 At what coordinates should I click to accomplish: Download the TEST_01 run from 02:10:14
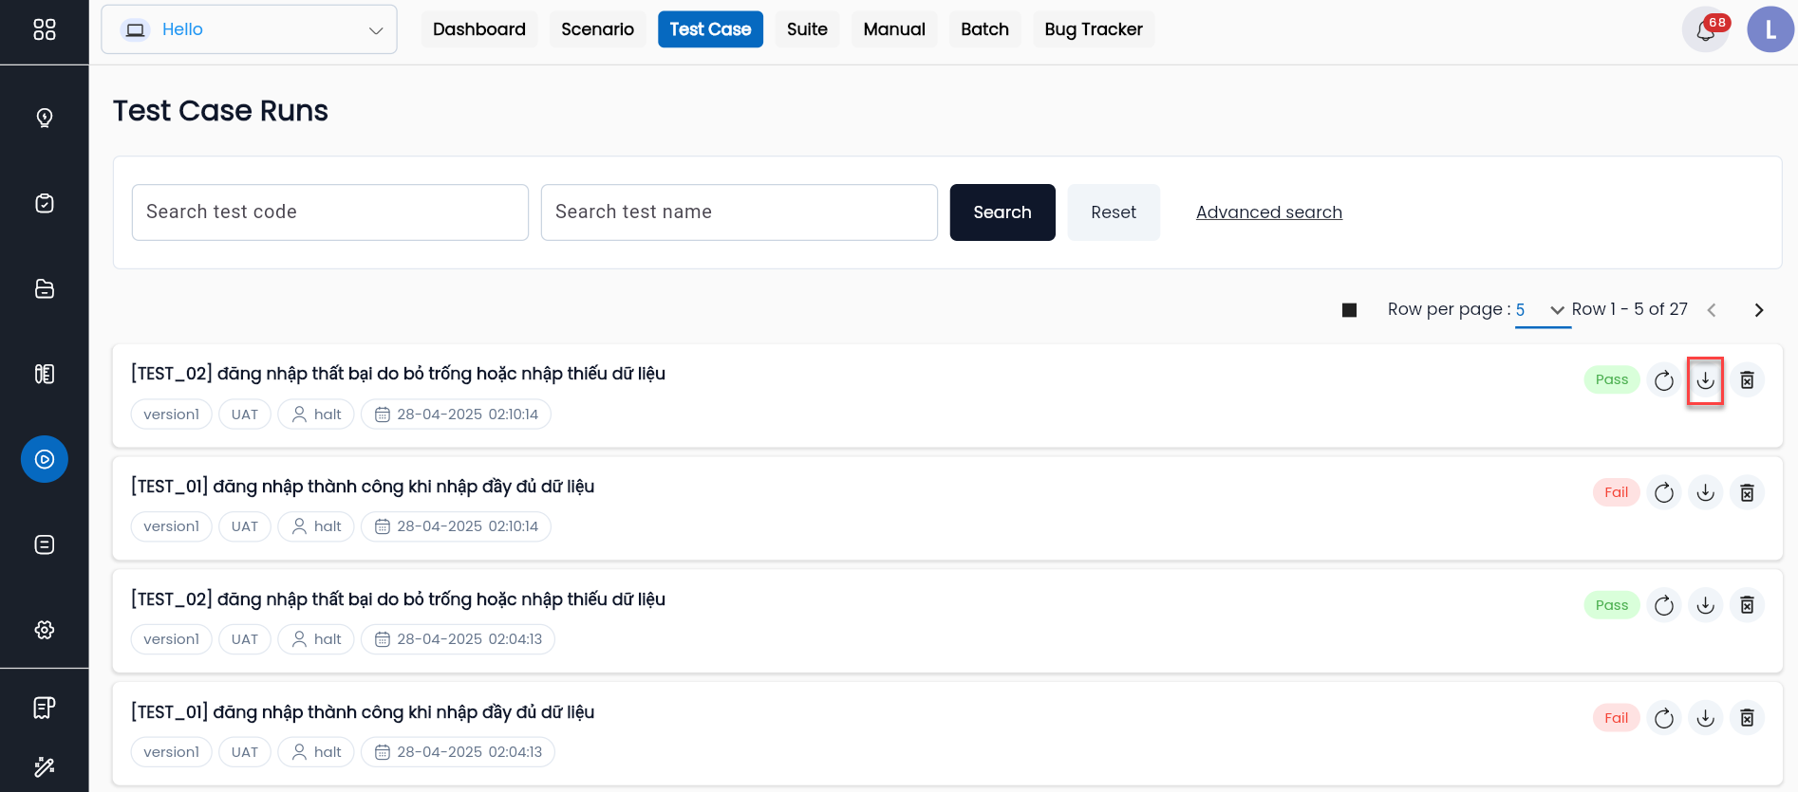tap(1706, 492)
